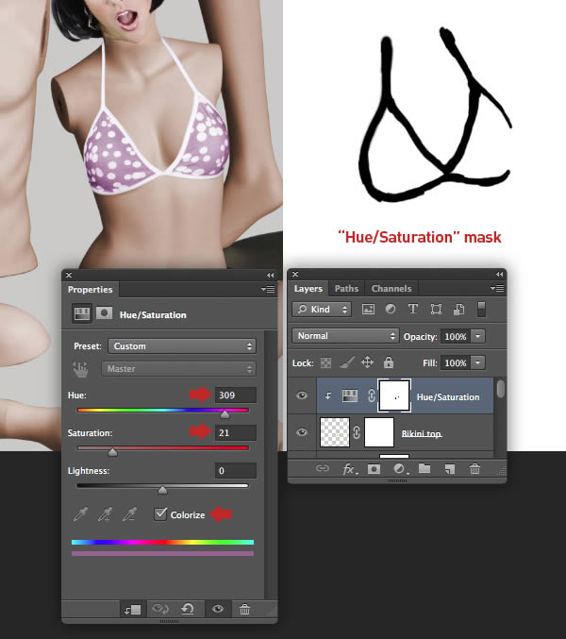The width and height of the screenshot is (566, 639).
Task: Lock position move icon
Action: click(367, 362)
